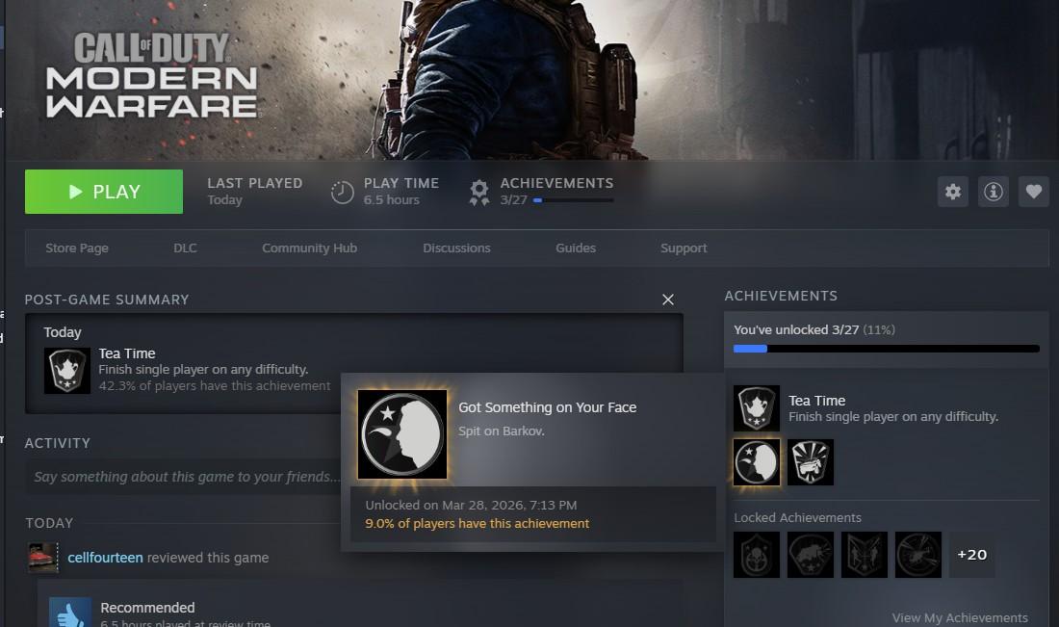Click the activity status text field
The image size is (1059, 627).
click(183, 477)
